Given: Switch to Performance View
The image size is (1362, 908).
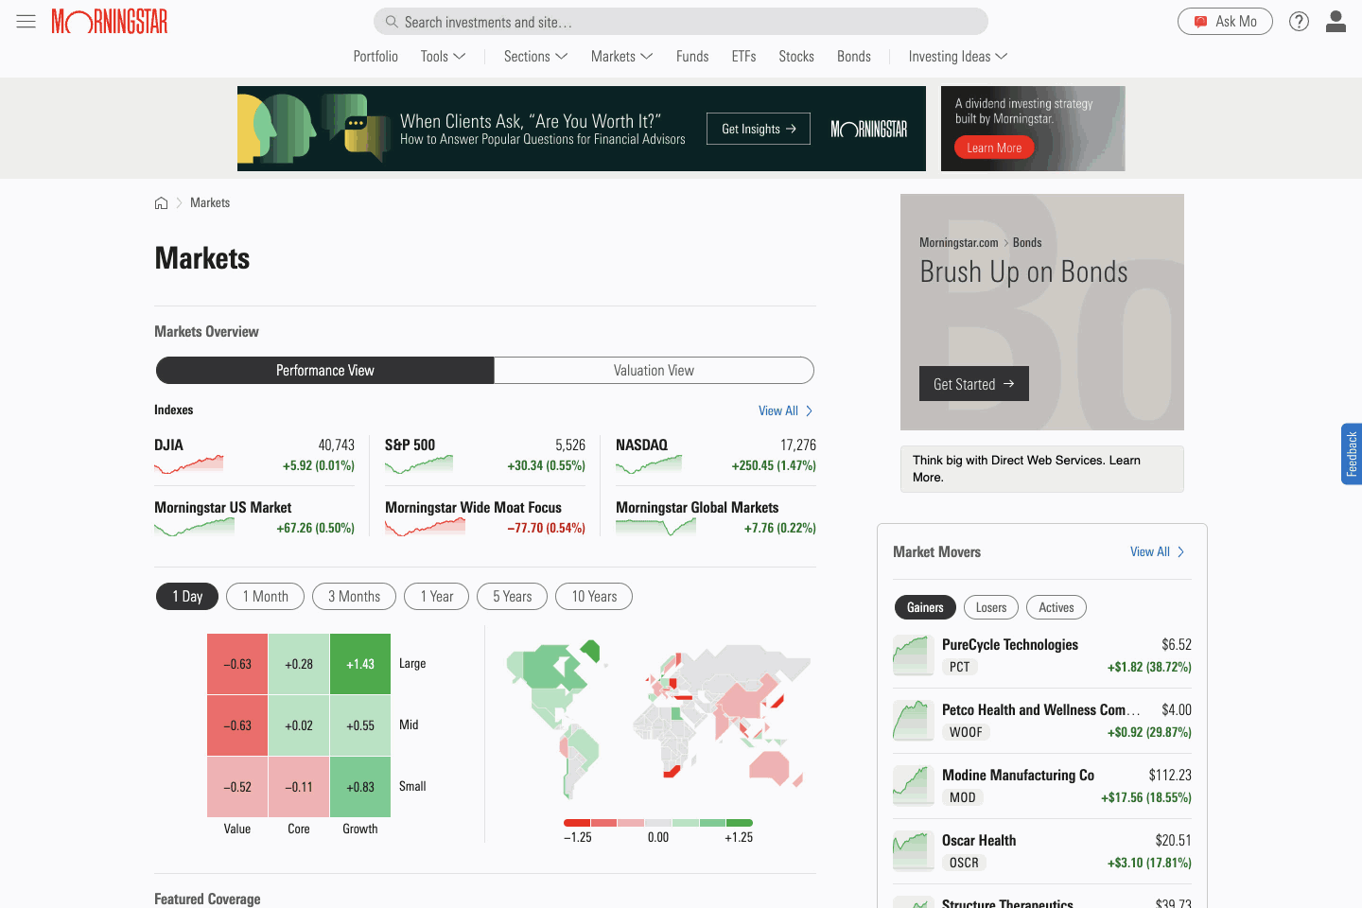Looking at the screenshot, I should tap(324, 371).
